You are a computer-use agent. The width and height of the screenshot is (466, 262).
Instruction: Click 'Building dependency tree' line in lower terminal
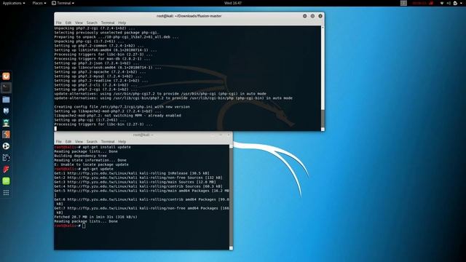click(x=81, y=156)
